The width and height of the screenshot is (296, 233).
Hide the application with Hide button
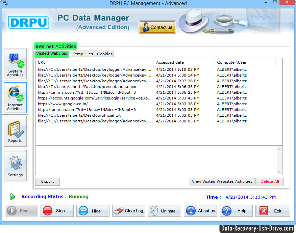coord(93,211)
